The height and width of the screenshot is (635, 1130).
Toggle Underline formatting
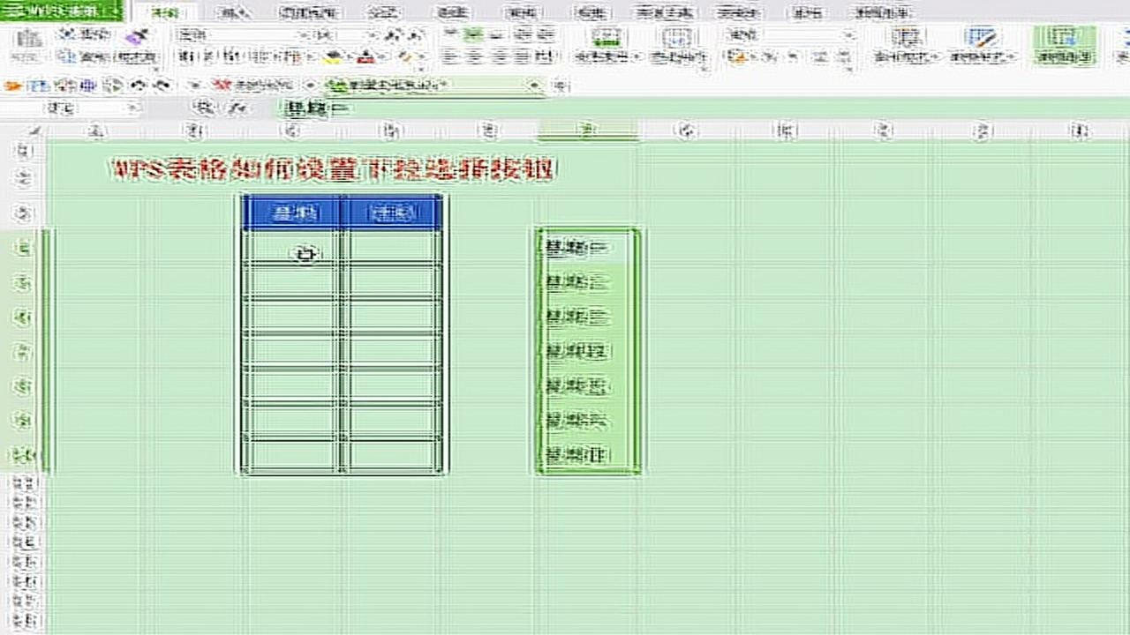pyautogui.click(x=231, y=56)
